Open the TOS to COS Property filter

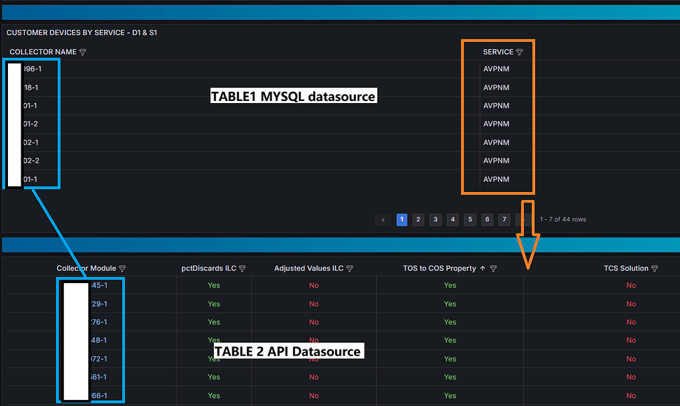(493, 268)
